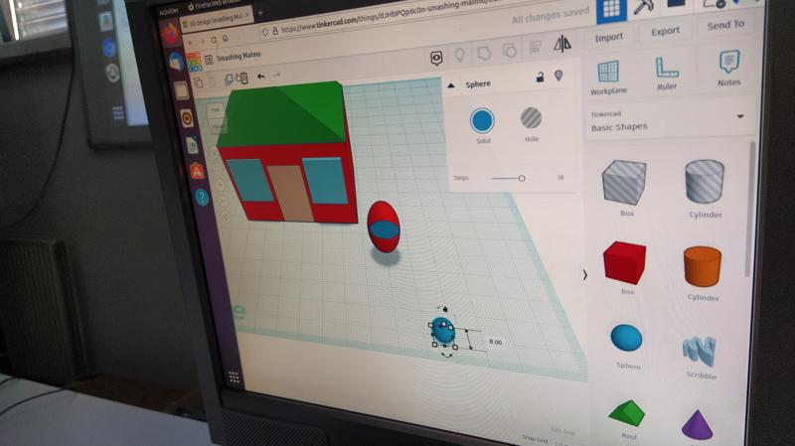Select the 3D design Smashing browser tab
The height and width of the screenshot is (446, 795).
(x=217, y=20)
